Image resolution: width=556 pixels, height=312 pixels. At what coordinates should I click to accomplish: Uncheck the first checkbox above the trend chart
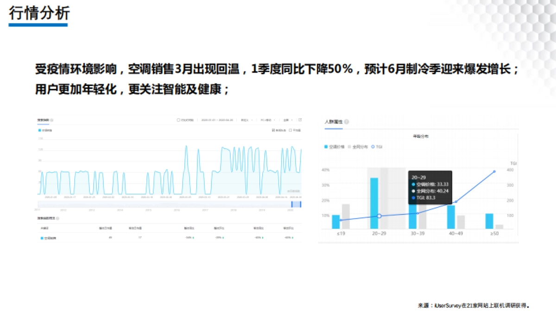272,130
